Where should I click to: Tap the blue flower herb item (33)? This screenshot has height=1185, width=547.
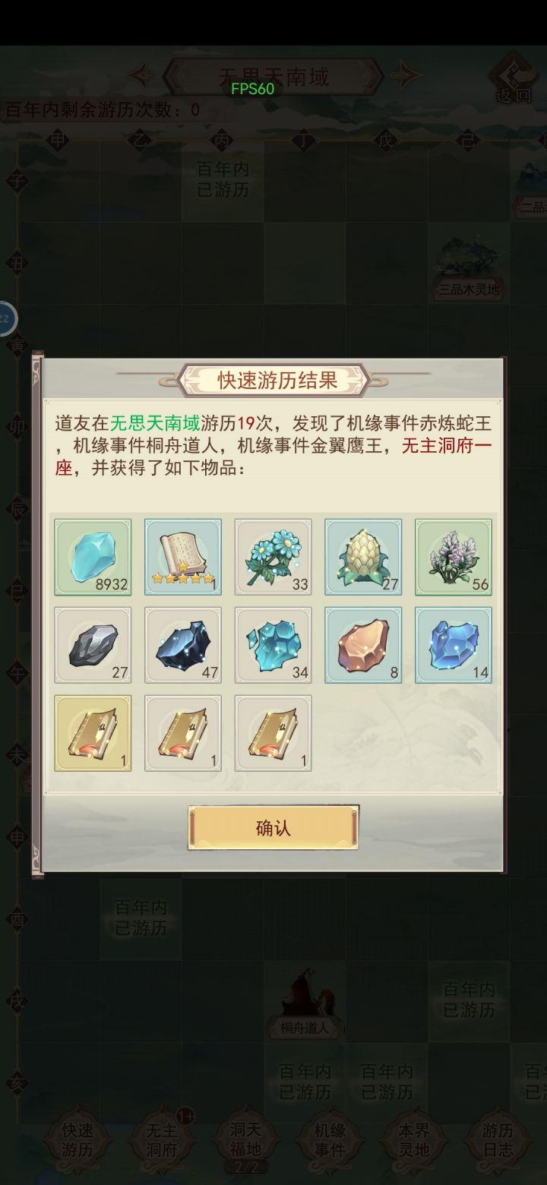coord(273,557)
